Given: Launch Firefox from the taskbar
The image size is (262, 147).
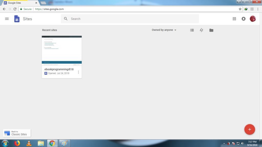Looking at the screenshot, I should pyautogui.click(x=17, y=143).
